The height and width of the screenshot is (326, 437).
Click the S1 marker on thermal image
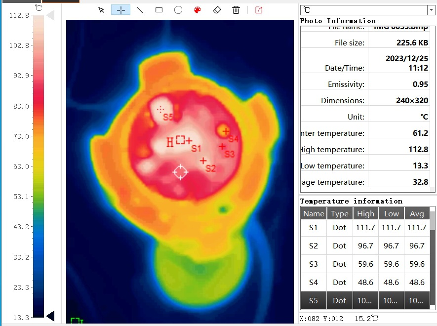[189, 141]
